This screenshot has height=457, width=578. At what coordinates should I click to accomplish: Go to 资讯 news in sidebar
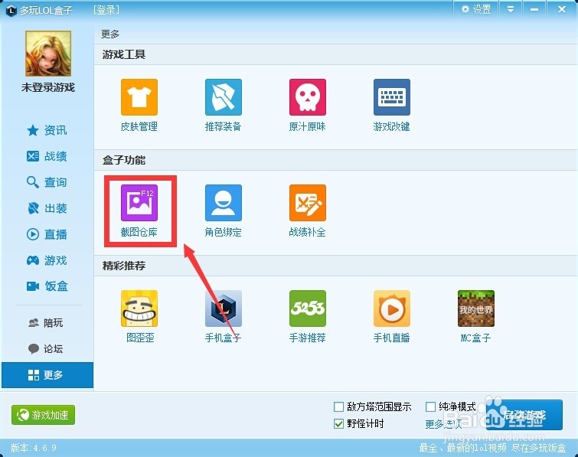pyautogui.click(x=47, y=130)
